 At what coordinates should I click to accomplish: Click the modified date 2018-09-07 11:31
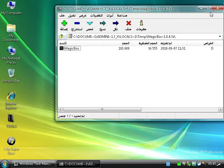point(173,48)
